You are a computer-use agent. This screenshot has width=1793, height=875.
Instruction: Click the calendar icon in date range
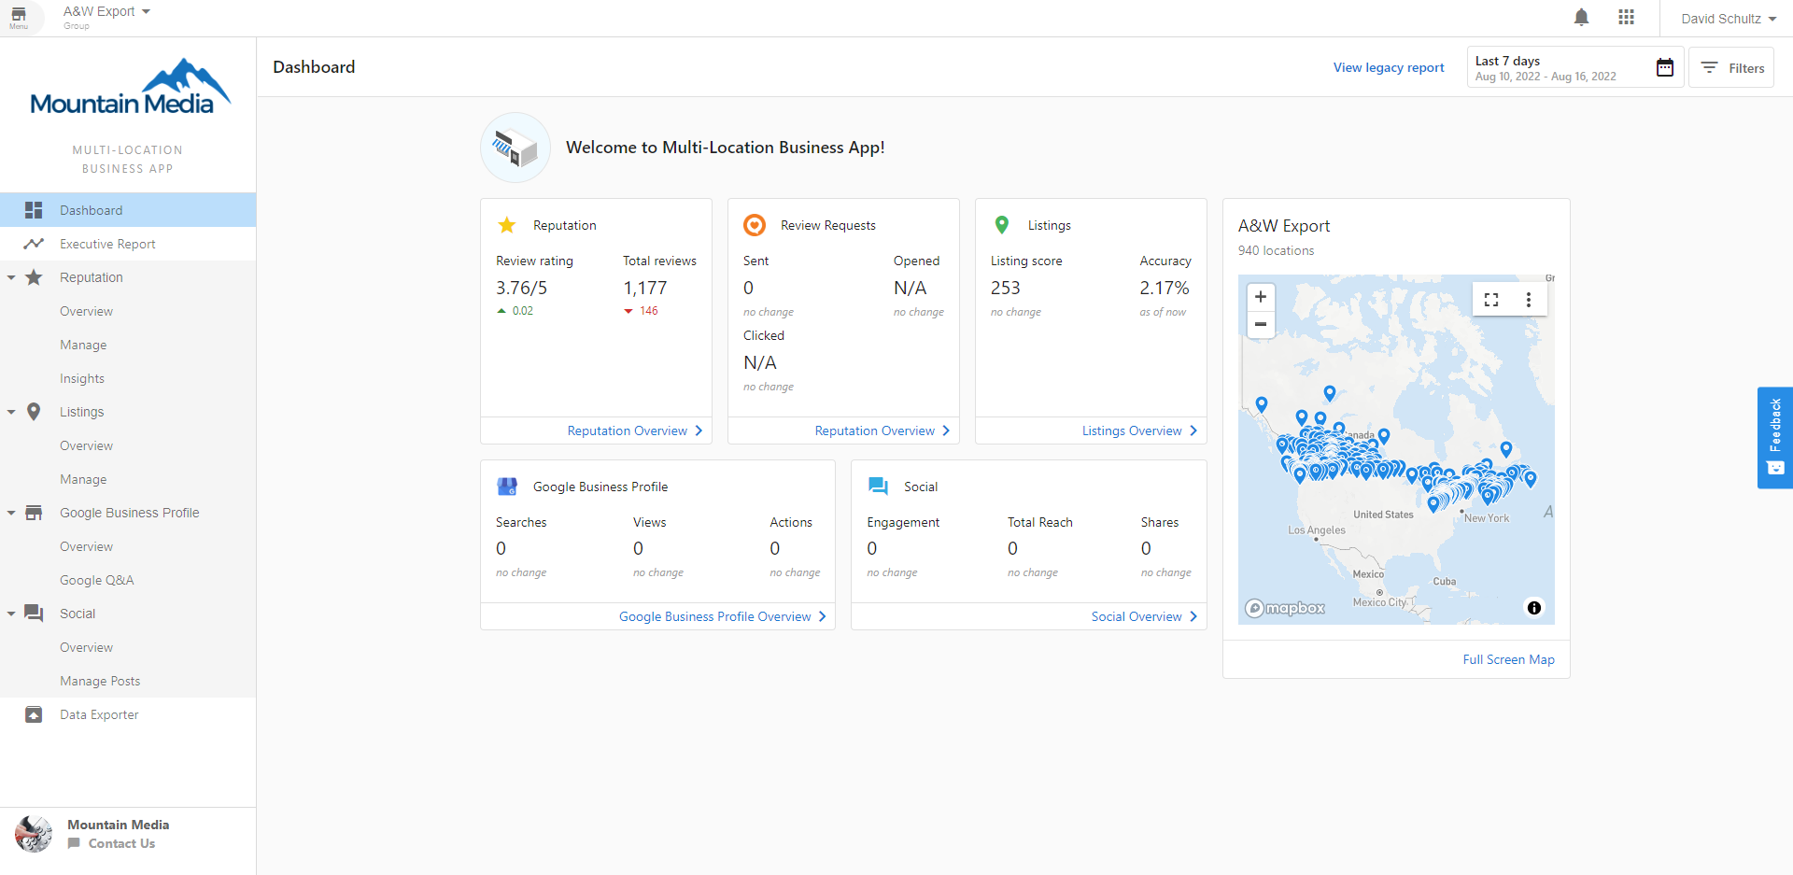tap(1664, 67)
